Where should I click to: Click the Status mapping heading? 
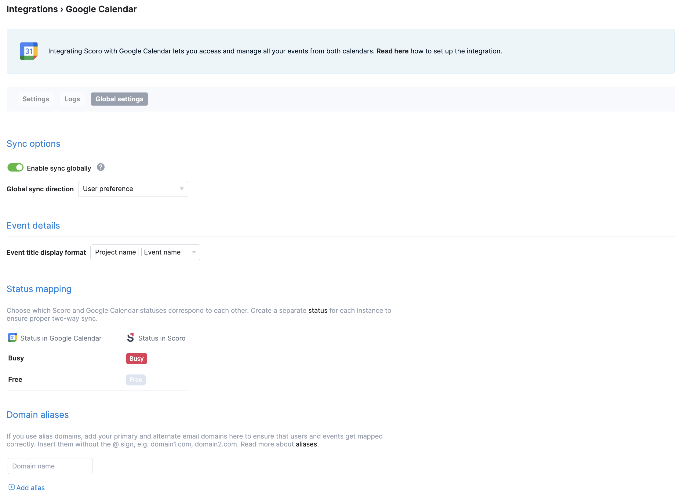(x=39, y=289)
